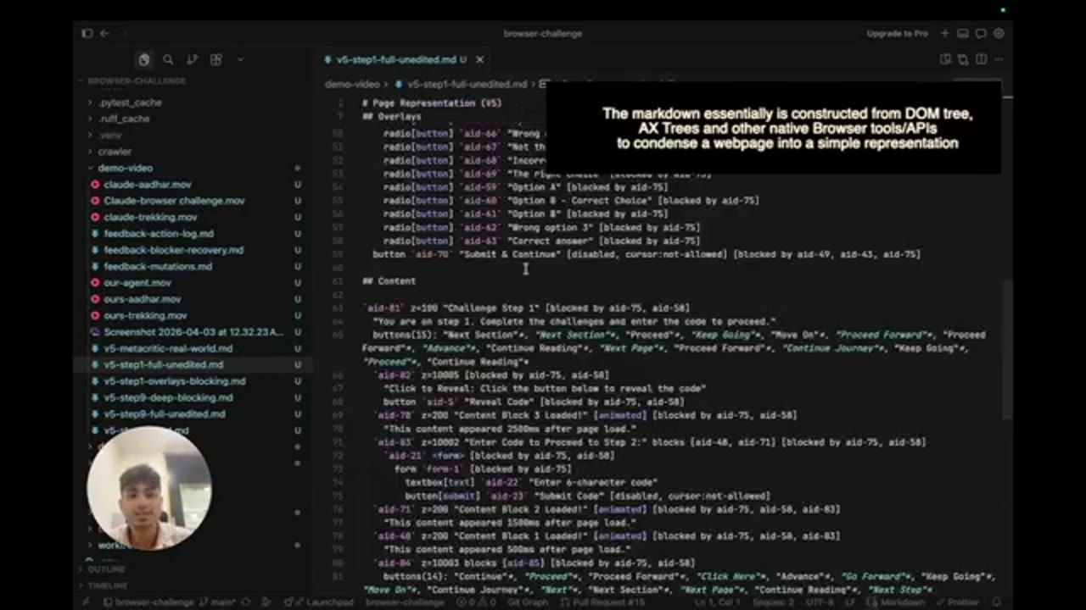Expand the .pytest_cache folder

click(193, 103)
